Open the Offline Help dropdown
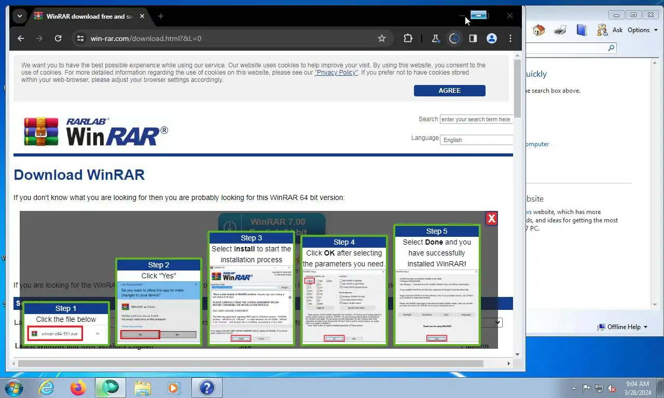Screen dimensions: 664x398 click(622, 327)
